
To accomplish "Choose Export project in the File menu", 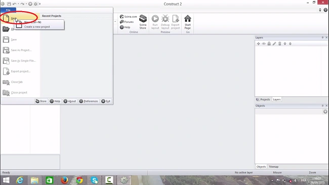I will click(x=20, y=71).
